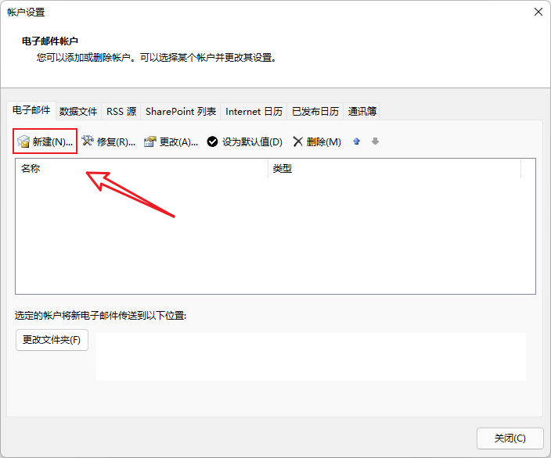The width and height of the screenshot is (551, 458).
Task: Go to the SharePoint 列表 tab
Action: tap(181, 112)
